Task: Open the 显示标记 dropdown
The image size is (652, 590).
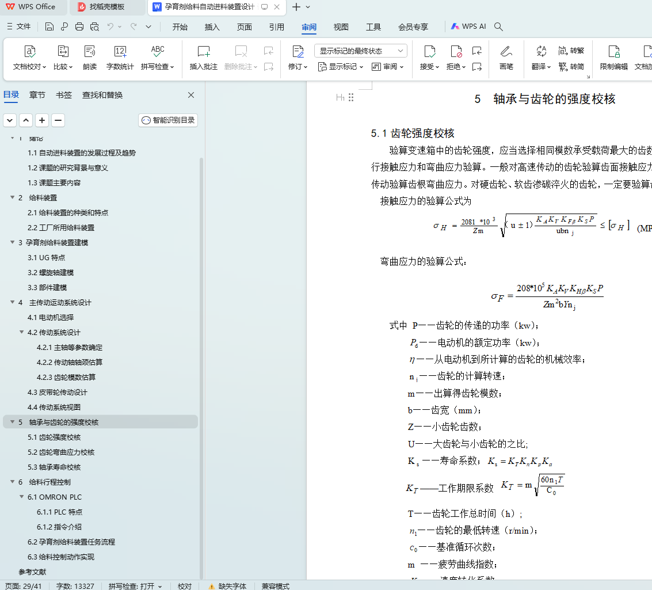Action: [341, 67]
